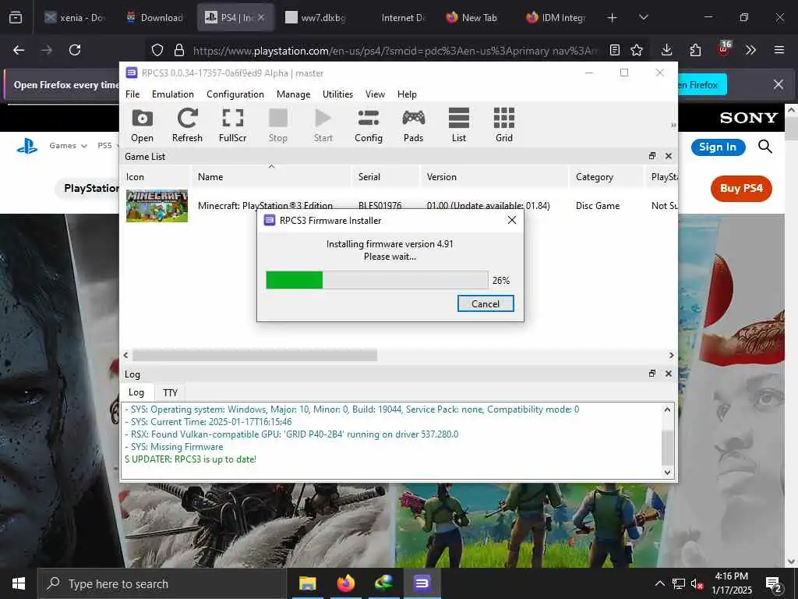
Task: Click log scroll up arrow
Action: coord(667,409)
